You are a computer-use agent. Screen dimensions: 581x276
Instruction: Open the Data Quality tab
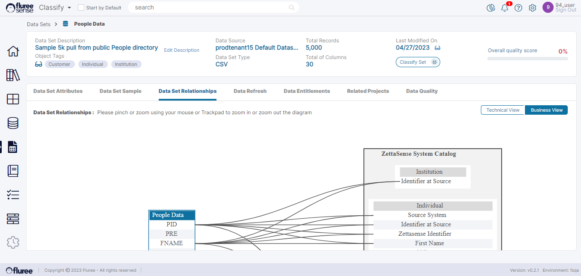(x=421, y=91)
